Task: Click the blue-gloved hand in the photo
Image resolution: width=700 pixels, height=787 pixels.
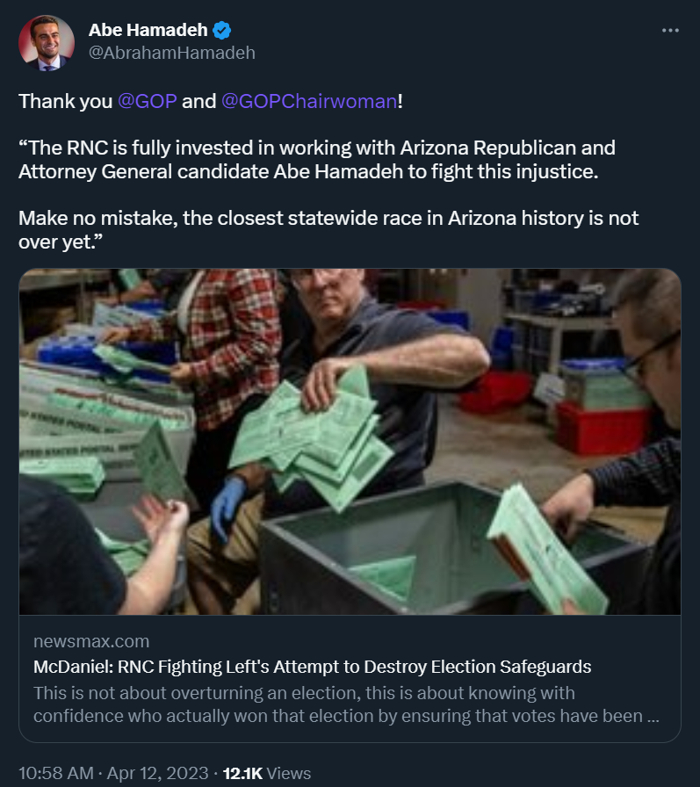Action: tap(227, 505)
